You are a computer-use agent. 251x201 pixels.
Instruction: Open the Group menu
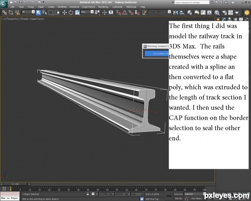pyautogui.click(x=31, y=7)
